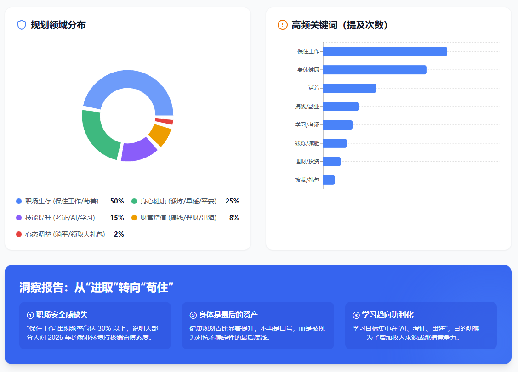Click the 被裁/礼包 bar in the chart
Viewport: 518px width, 372px height.
(x=329, y=180)
